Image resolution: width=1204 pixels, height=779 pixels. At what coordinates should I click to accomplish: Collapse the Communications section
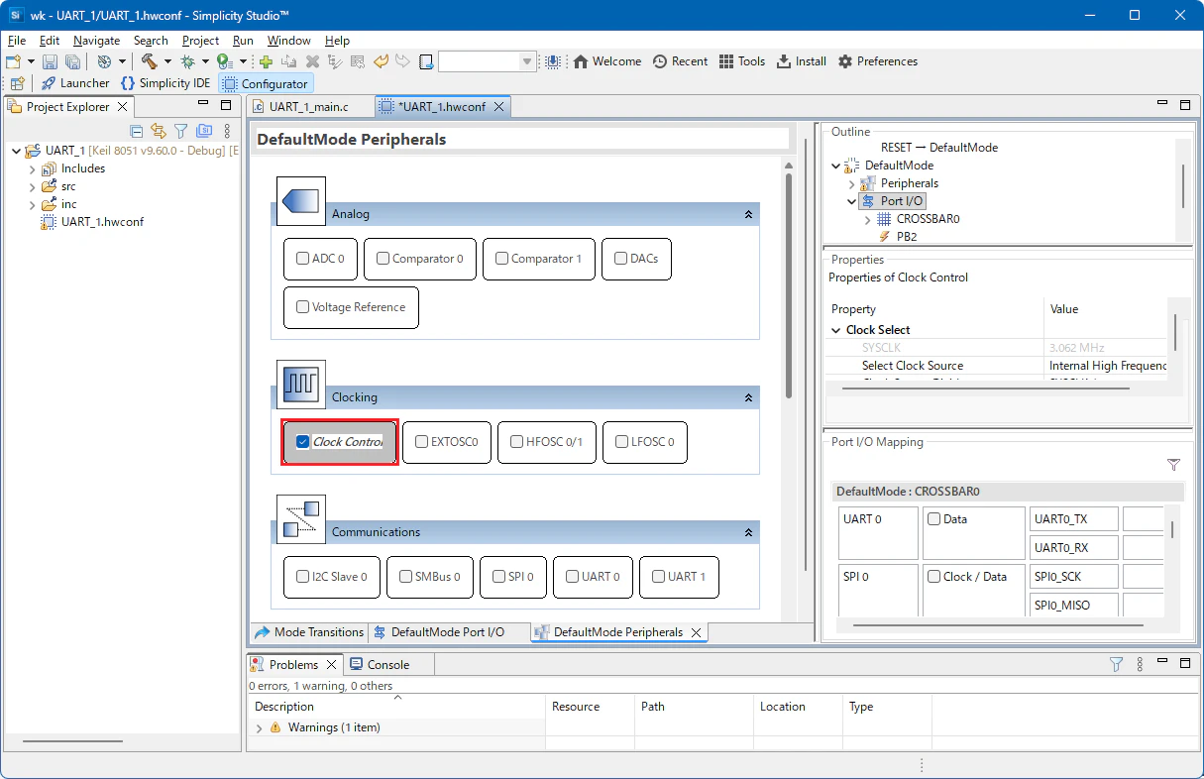[x=749, y=532]
